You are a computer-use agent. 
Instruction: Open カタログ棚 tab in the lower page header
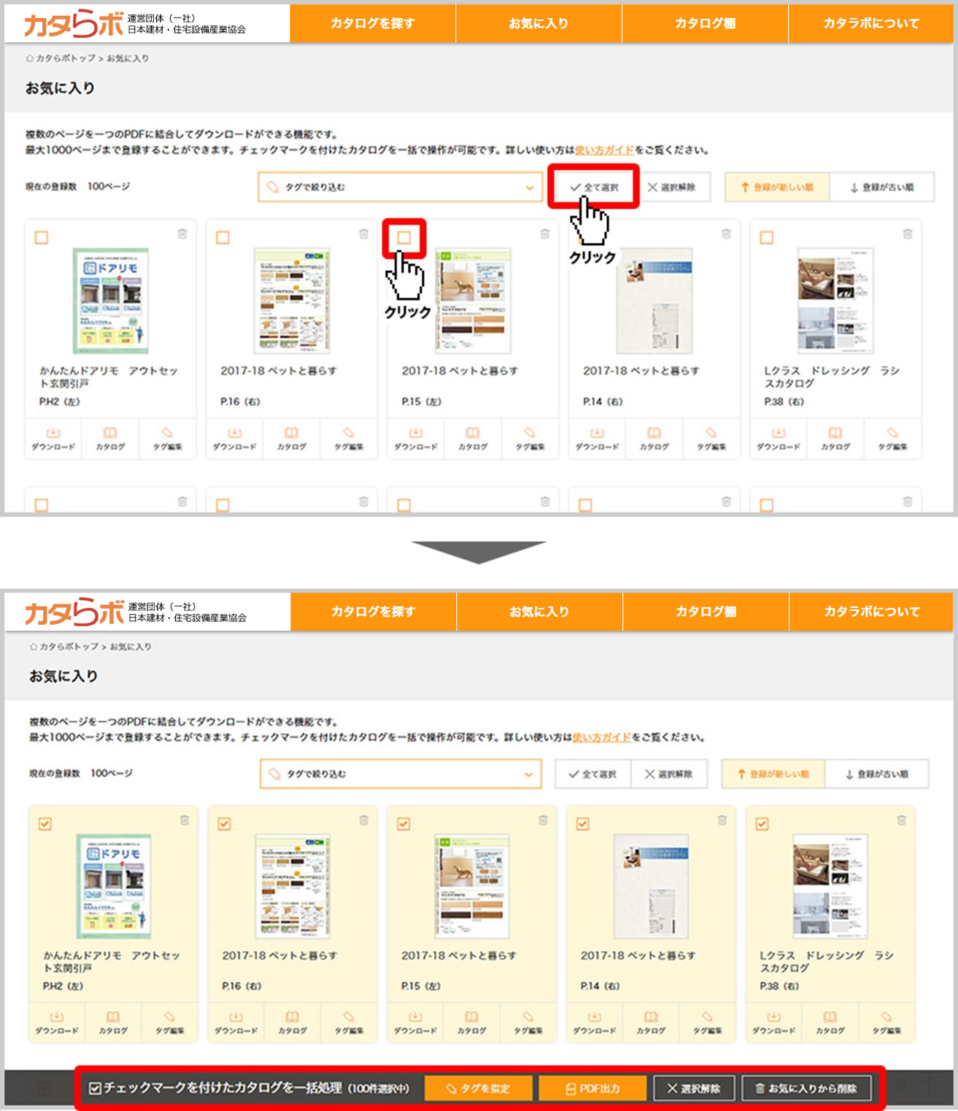pos(705,612)
